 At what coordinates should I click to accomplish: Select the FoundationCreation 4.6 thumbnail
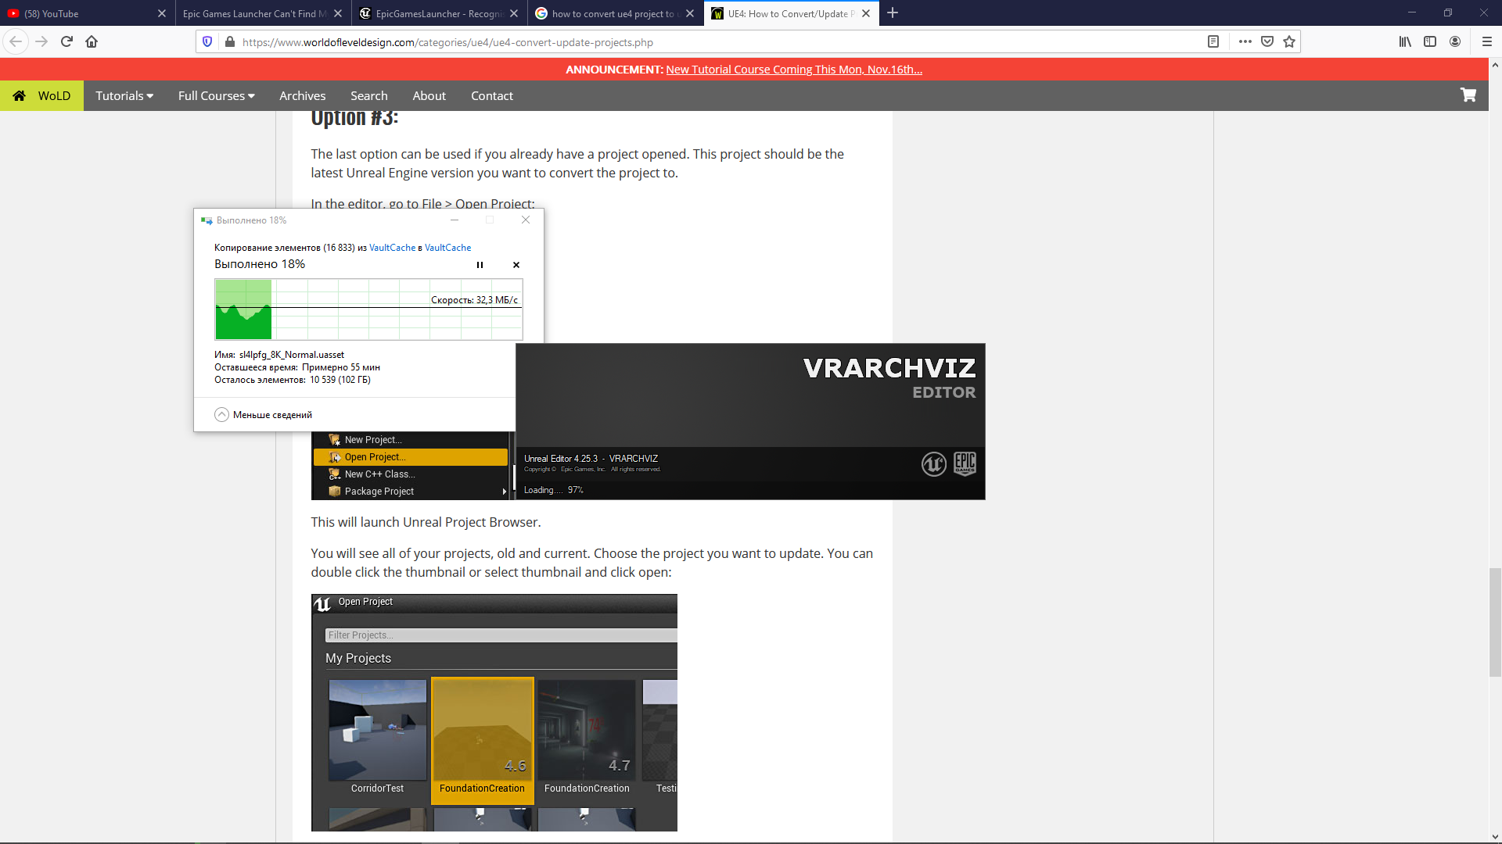[x=483, y=739]
